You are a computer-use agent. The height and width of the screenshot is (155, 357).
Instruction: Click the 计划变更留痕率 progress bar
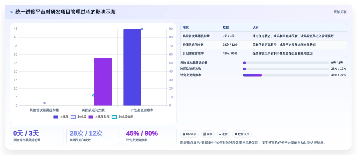point(286,75)
